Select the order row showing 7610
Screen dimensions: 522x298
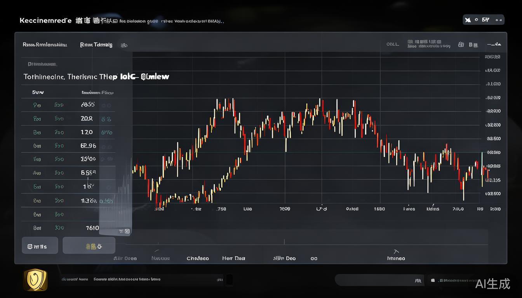click(x=68, y=228)
